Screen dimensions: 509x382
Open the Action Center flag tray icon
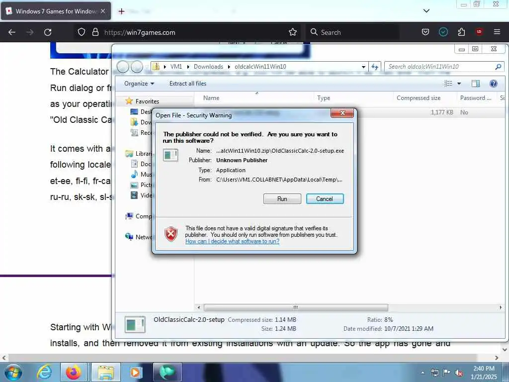447,373
